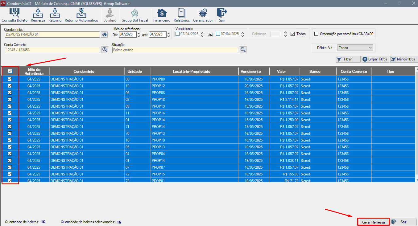Uncheck the row for PROP08
Viewport: 418px width, 226px height.
[x=10, y=79]
